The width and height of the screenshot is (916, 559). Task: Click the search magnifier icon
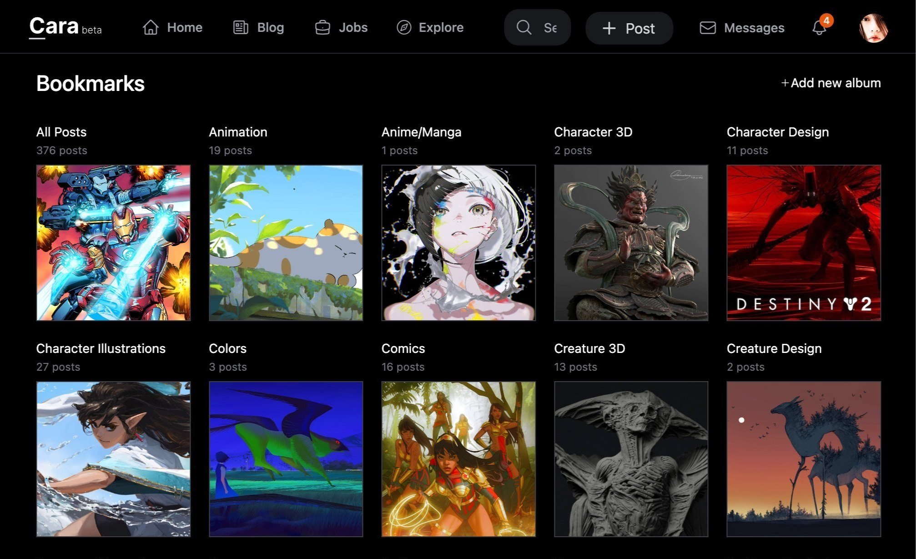[x=524, y=27]
